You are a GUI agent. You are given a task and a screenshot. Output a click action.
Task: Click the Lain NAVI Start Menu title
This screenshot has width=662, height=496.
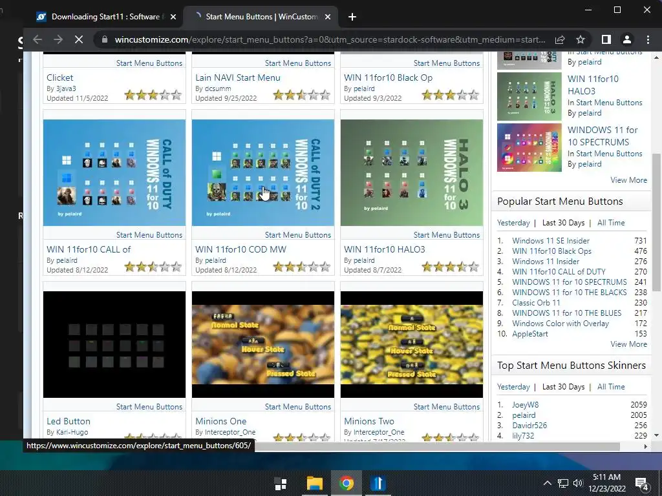[x=238, y=77]
